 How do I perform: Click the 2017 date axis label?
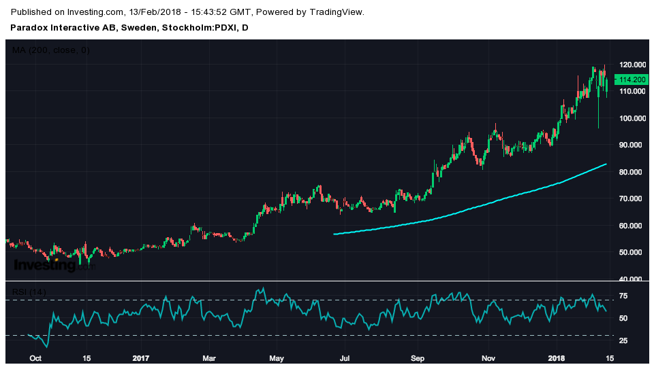click(x=140, y=358)
